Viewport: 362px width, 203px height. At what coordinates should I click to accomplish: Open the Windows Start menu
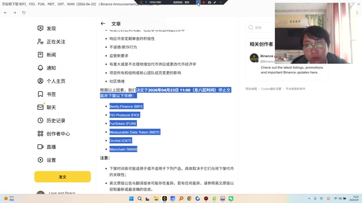[131, 198]
